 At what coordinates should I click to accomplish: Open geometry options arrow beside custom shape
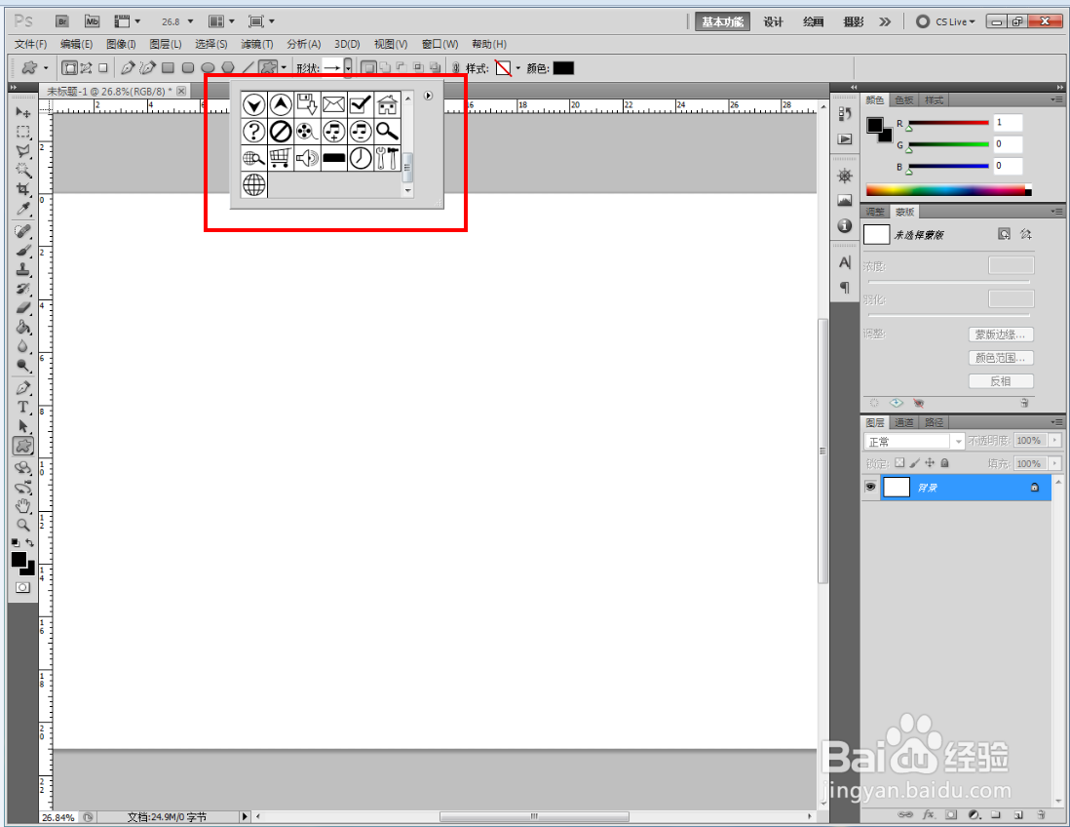click(284, 67)
